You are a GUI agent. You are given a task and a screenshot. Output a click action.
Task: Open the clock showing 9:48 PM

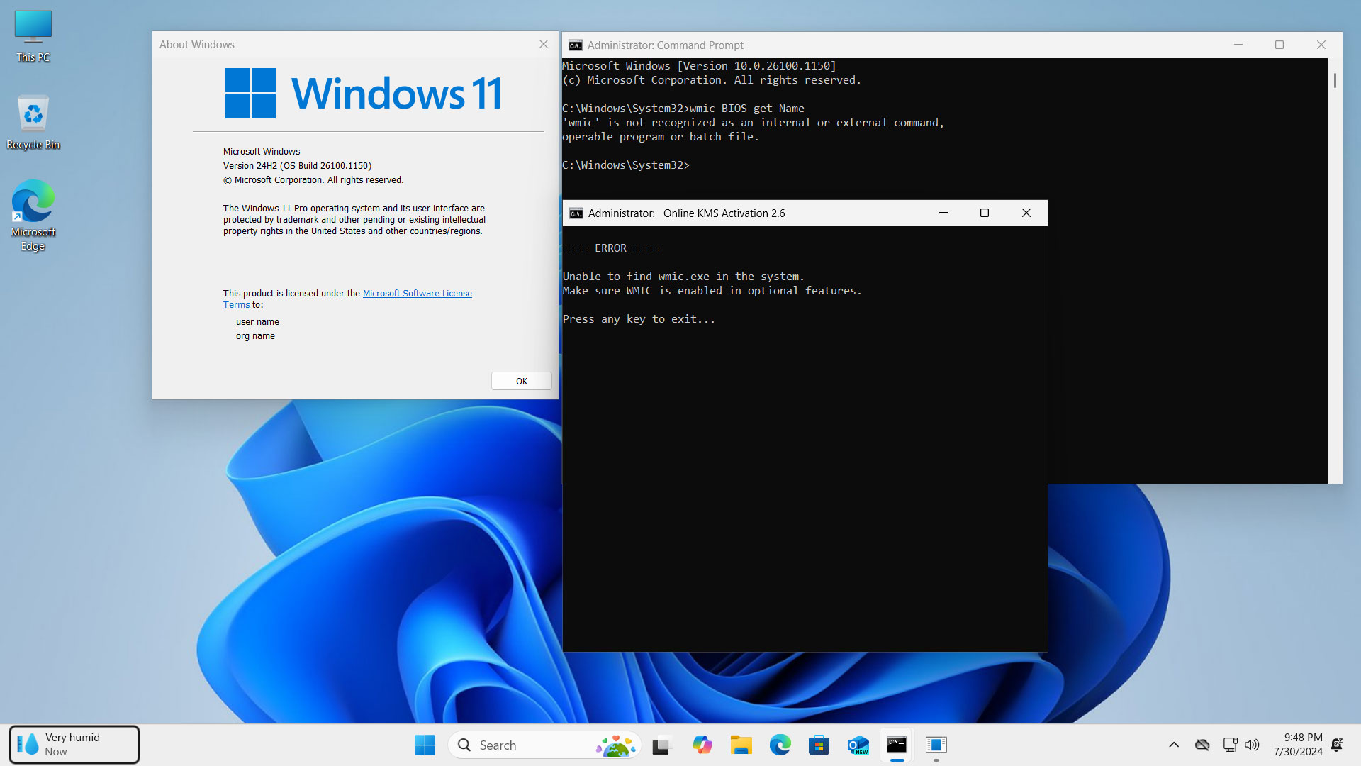coord(1298,745)
